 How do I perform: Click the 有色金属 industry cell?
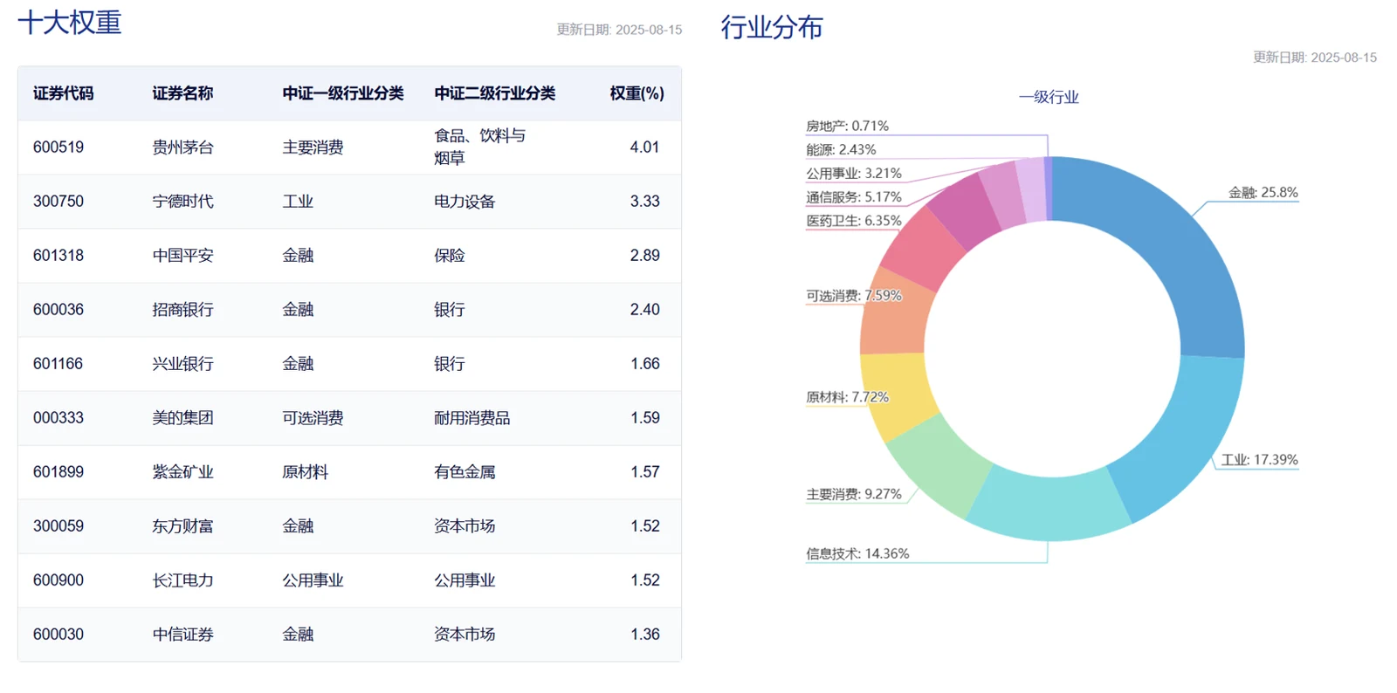[x=465, y=472]
